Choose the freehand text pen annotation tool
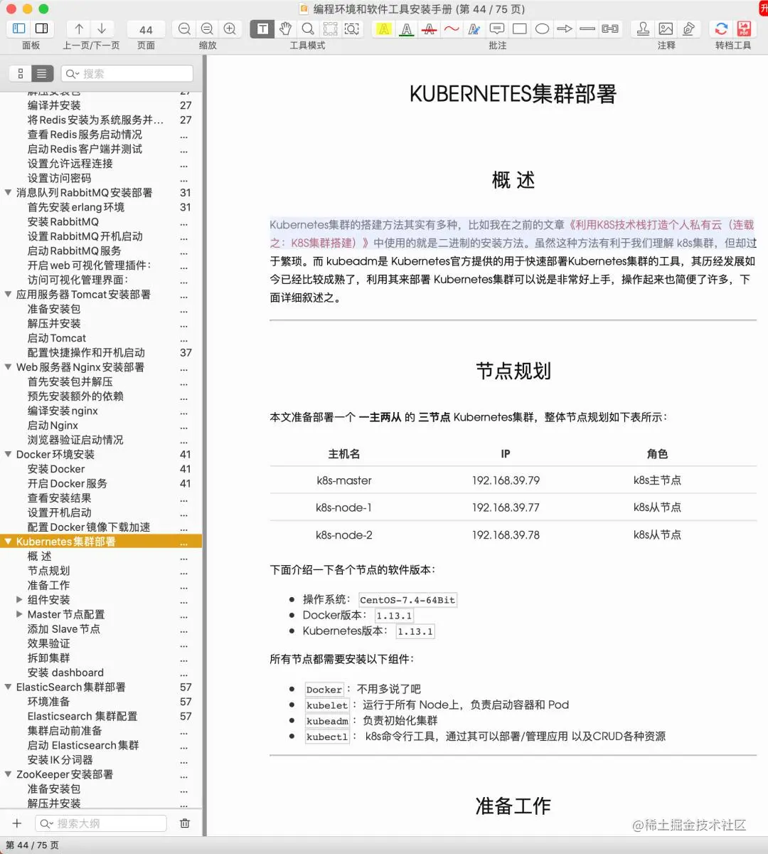768x854 pixels. [x=474, y=28]
